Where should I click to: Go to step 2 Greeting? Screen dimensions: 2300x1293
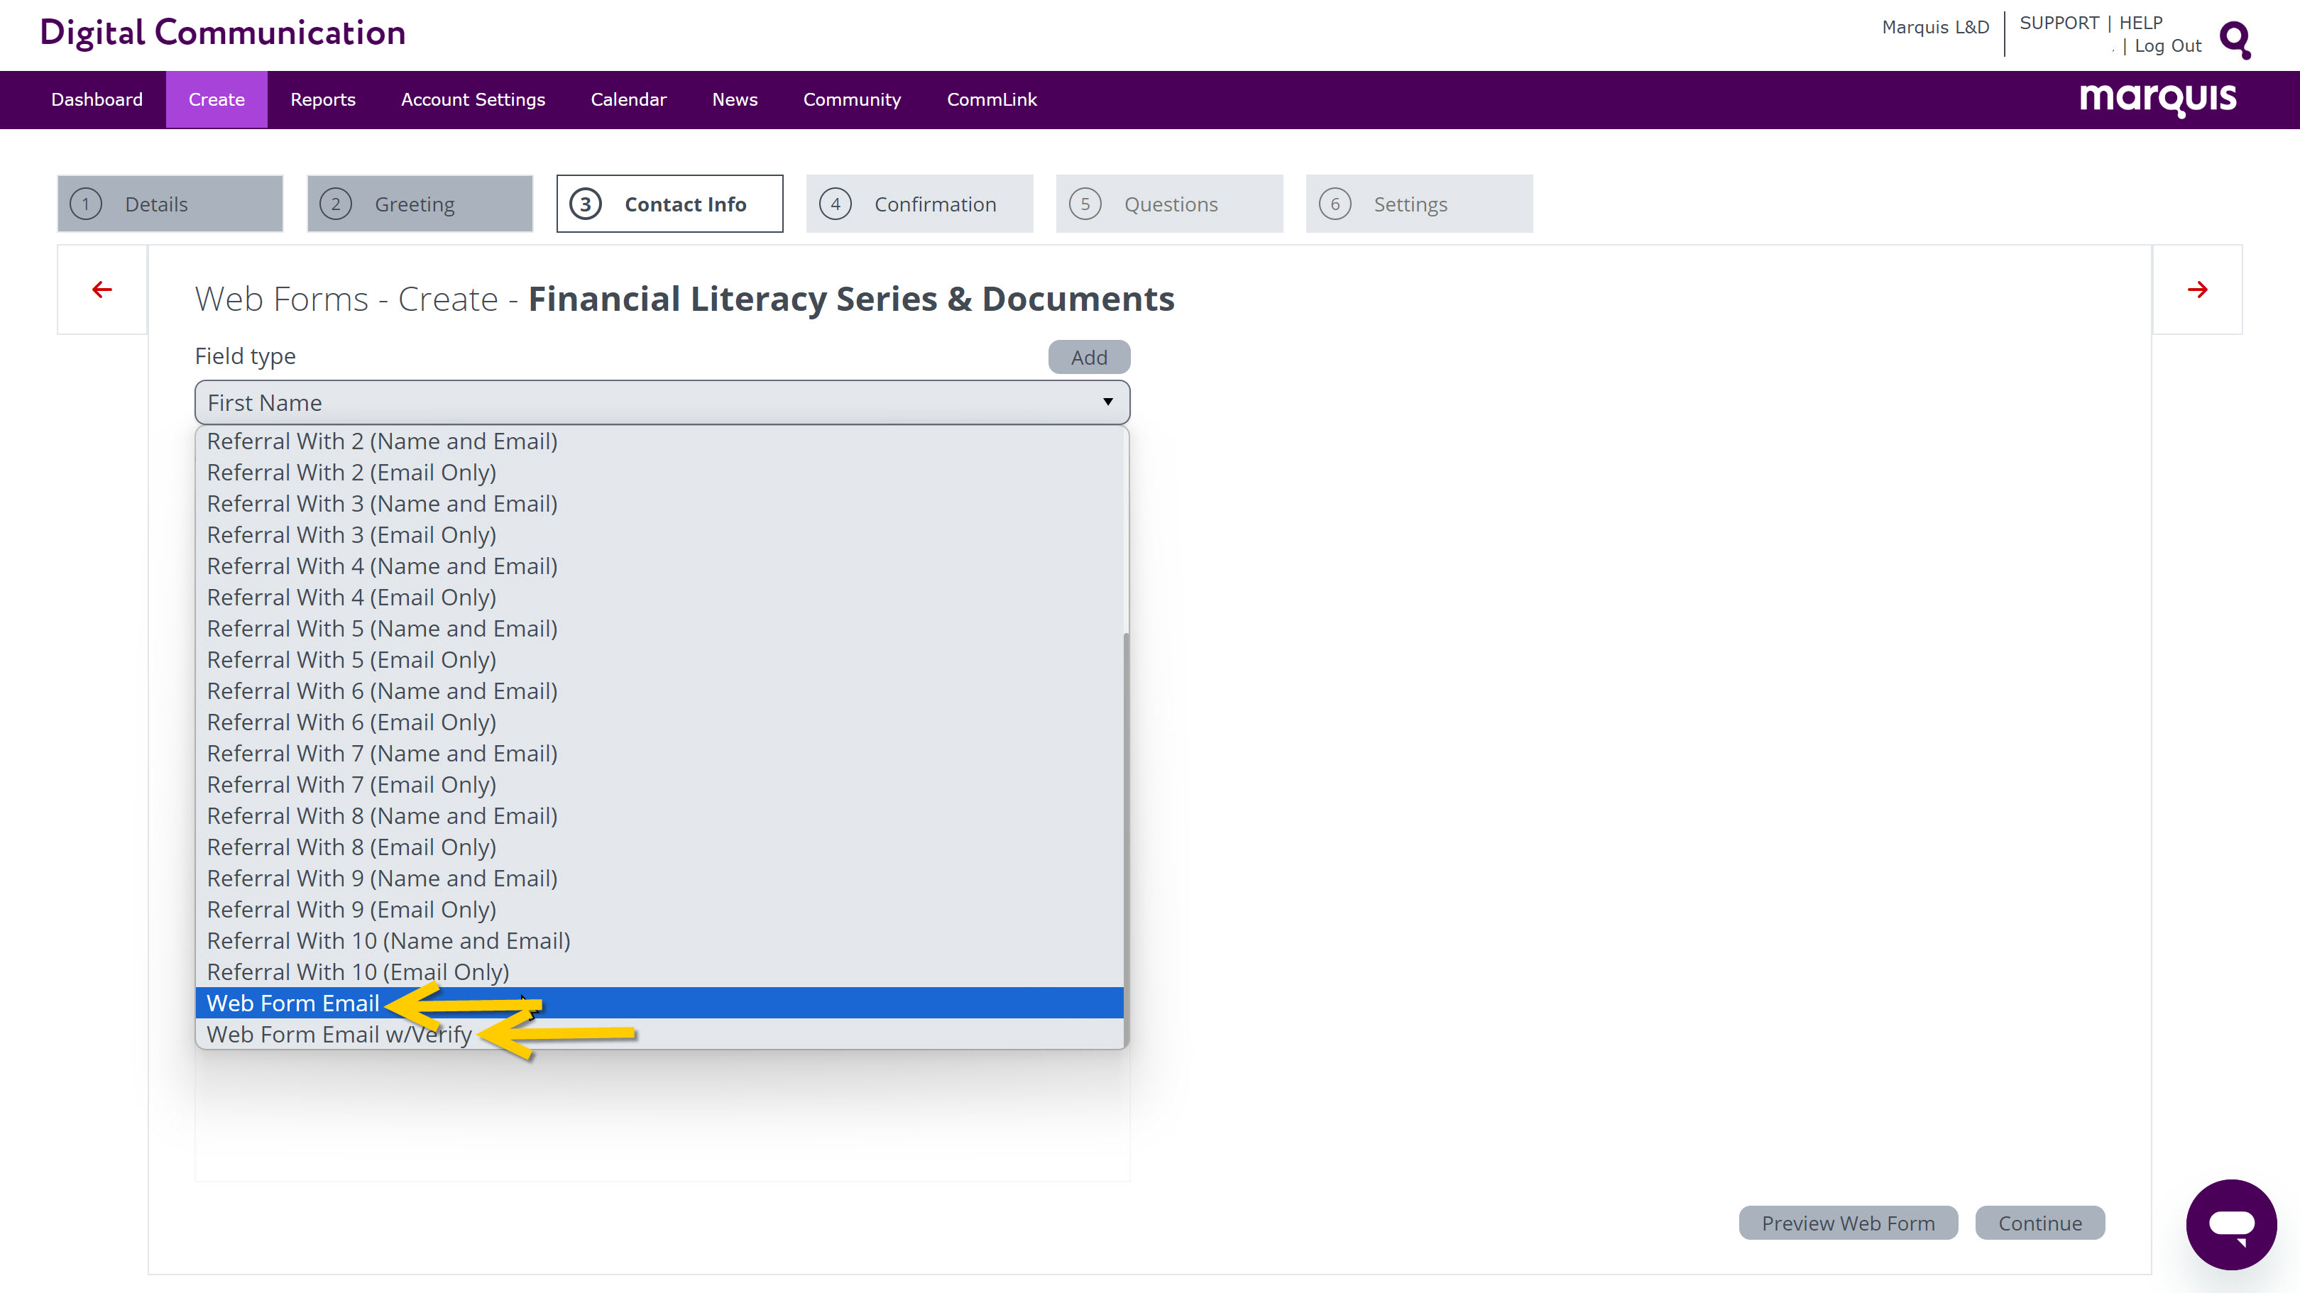pyautogui.click(x=420, y=204)
